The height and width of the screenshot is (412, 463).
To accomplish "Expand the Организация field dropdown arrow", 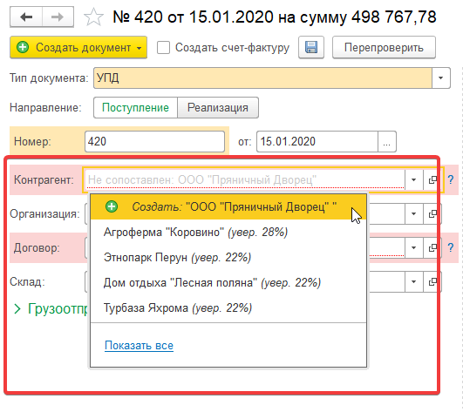I will (413, 213).
